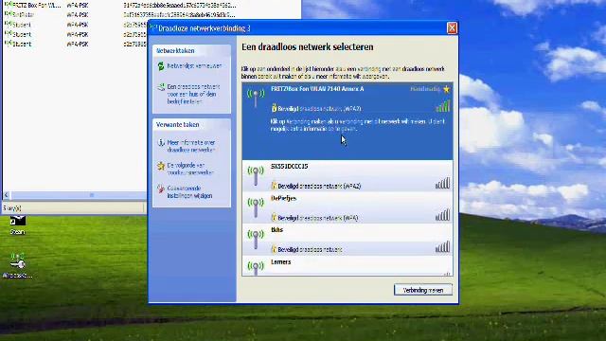Click the Handmatig label in FRITZ!Box entry

pyautogui.click(x=425, y=89)
